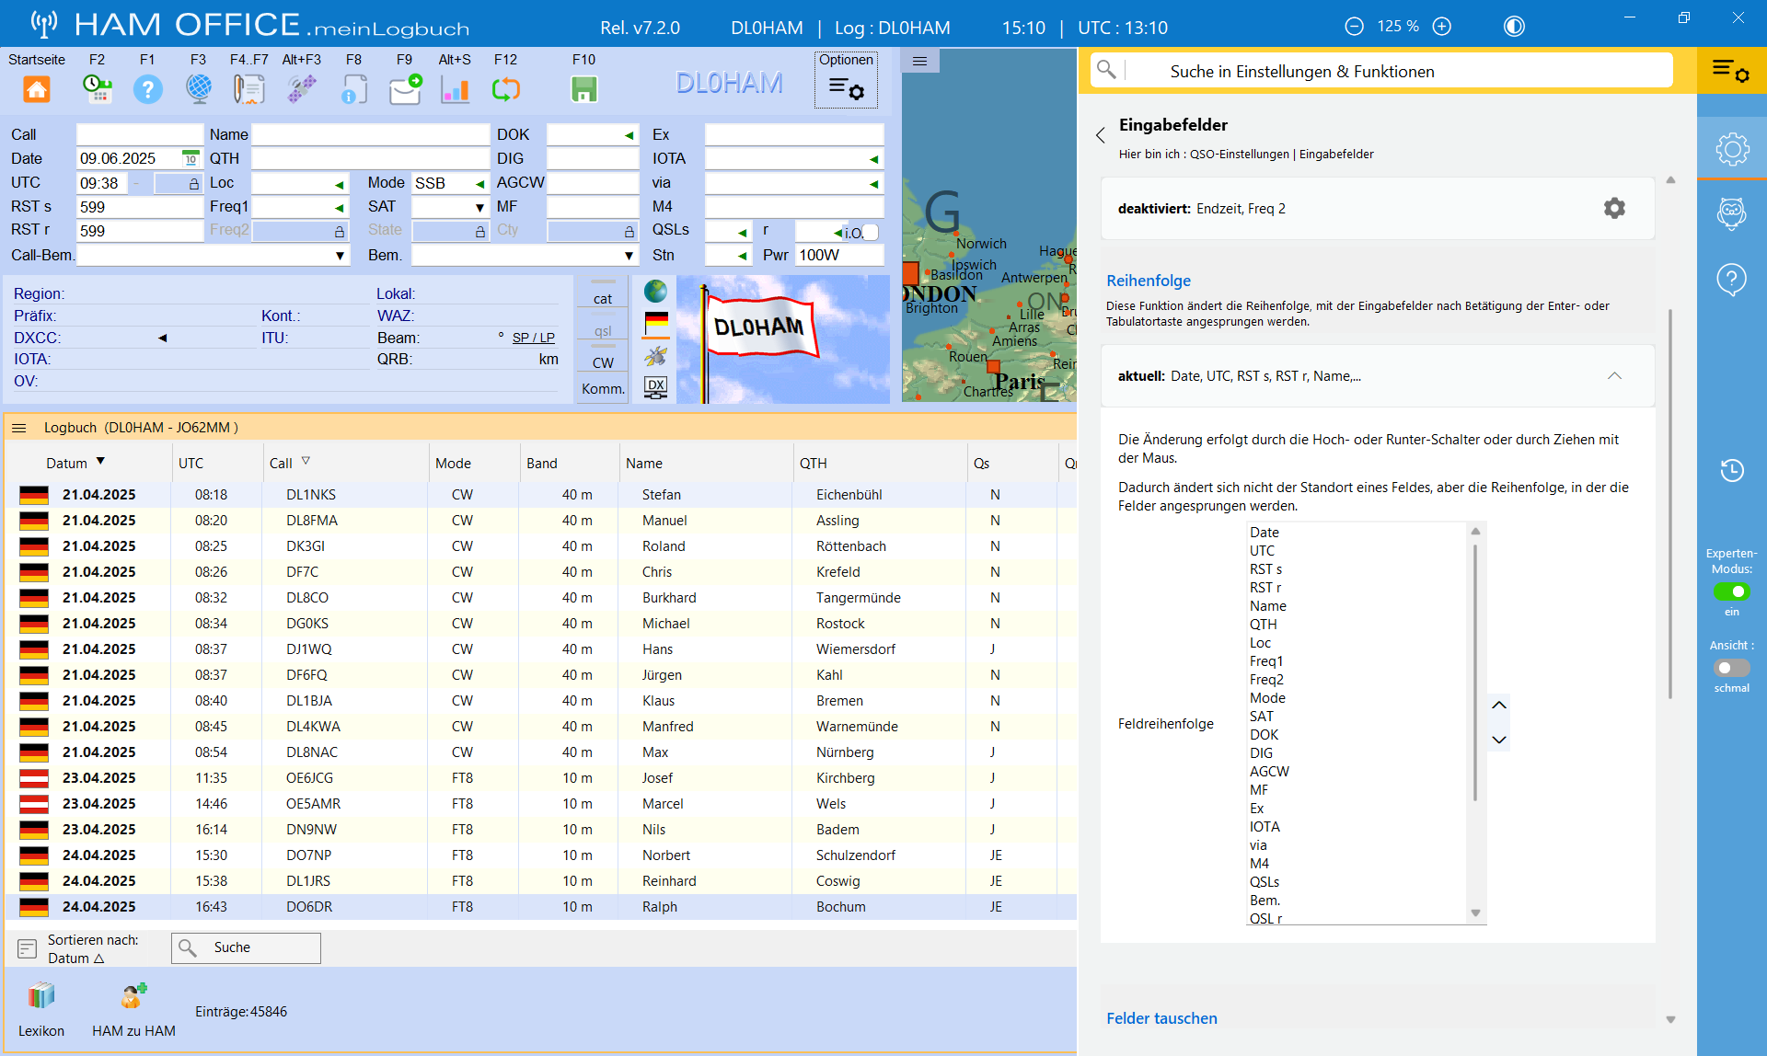
Task: Click the F12 refresh arrows icon
Action: coord(506,89)
